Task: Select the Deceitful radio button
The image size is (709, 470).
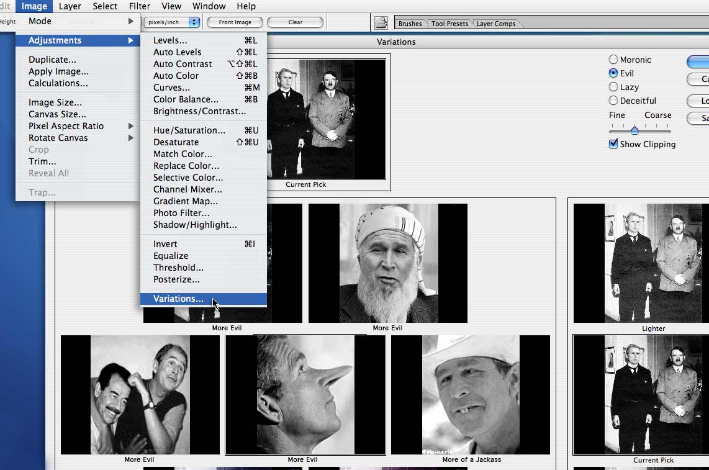Action: click(613, 101)
